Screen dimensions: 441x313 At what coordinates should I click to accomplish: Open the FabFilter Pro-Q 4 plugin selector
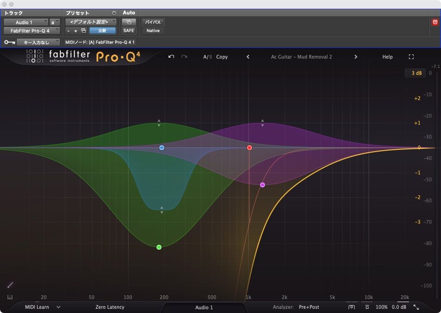coord(32,30)
